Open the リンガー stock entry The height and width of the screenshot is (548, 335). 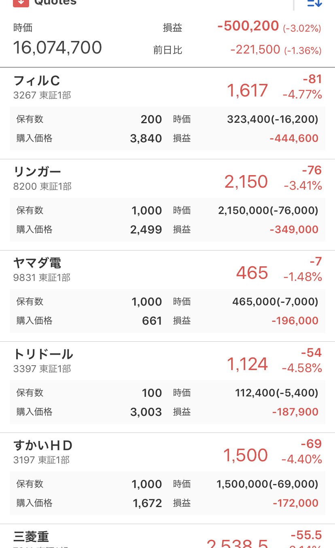(37, 172)
